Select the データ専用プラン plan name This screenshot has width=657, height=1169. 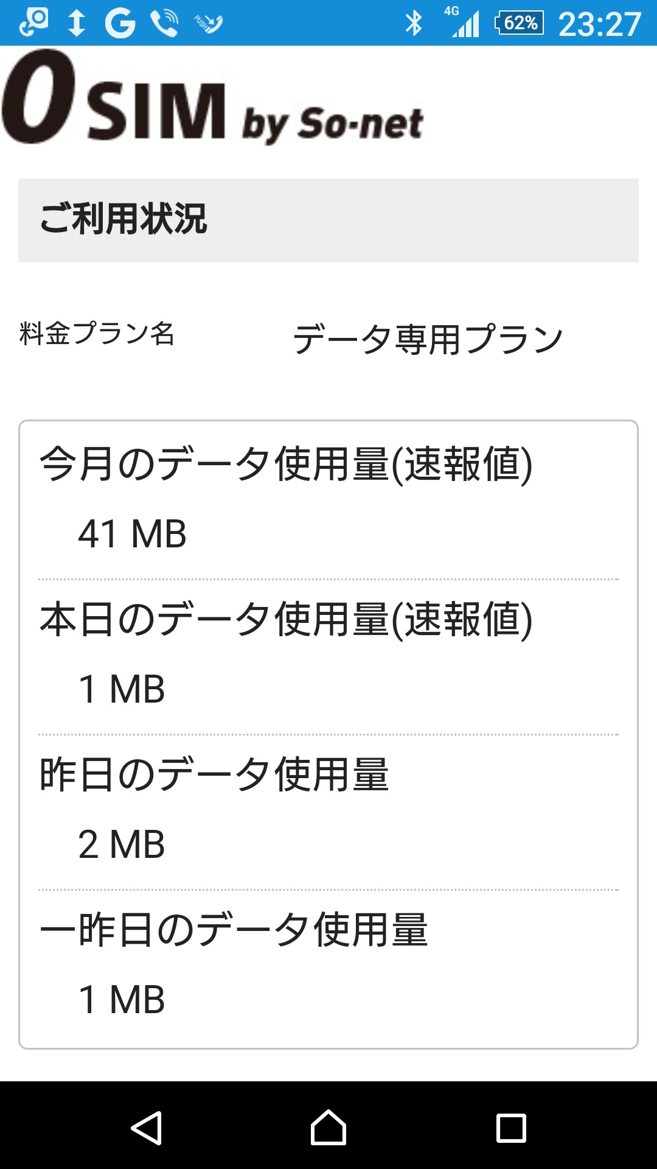coord(428,339)
